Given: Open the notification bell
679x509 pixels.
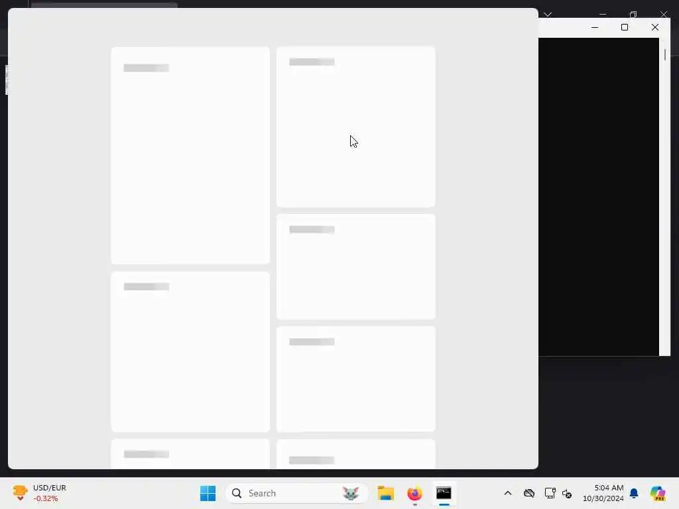Looking at the screenshot, I should 634,493.
